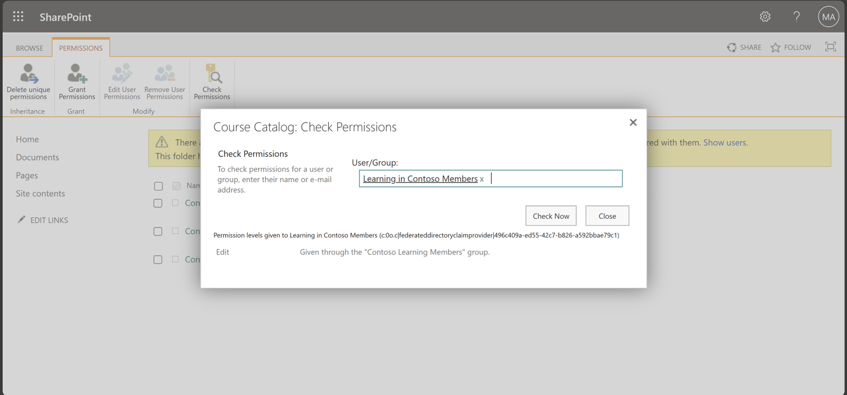Toggle the focus on content icon
The image size is (847, 395).
click(x=831, y=47)
